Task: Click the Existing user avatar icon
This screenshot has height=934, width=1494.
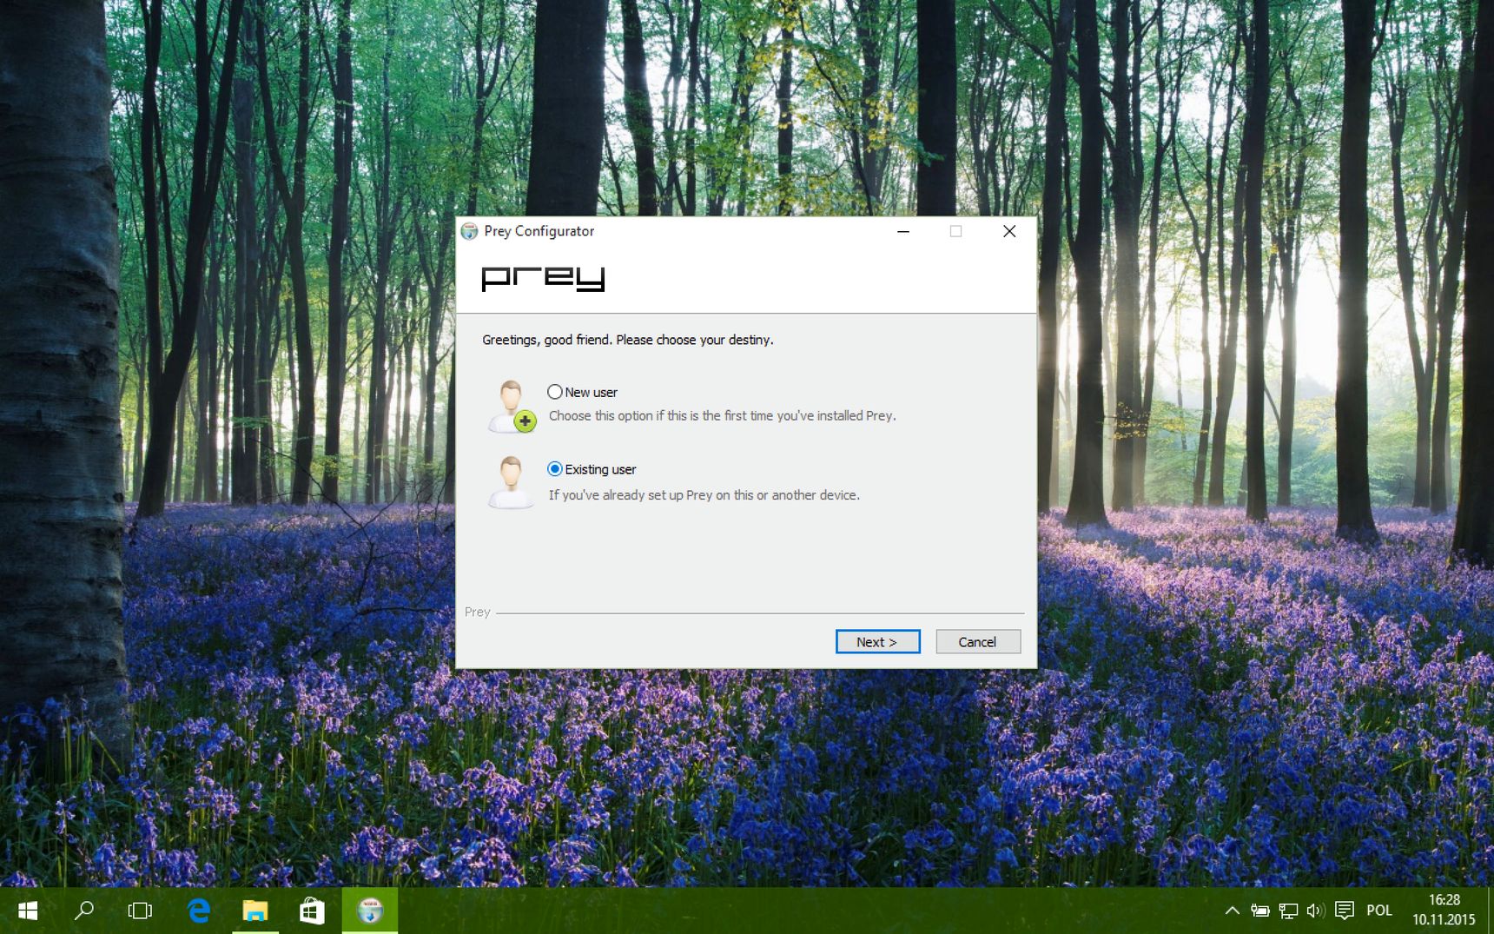Action: pos(511,482)
